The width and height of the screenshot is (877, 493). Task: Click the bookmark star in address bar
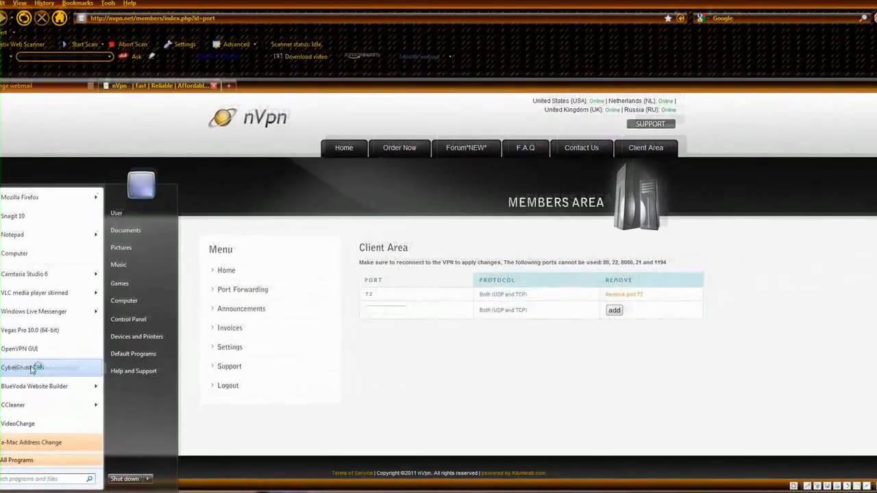[x=668, y=18]
